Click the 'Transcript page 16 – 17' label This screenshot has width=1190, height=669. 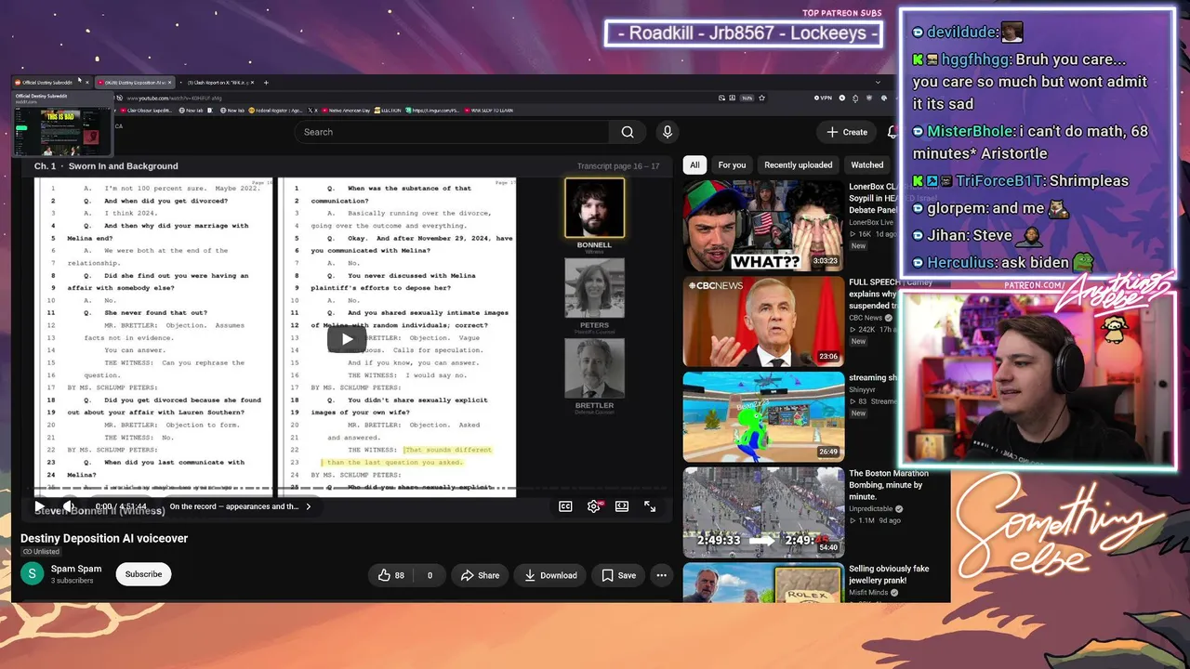pyautogui.click(x=618, y=166)
